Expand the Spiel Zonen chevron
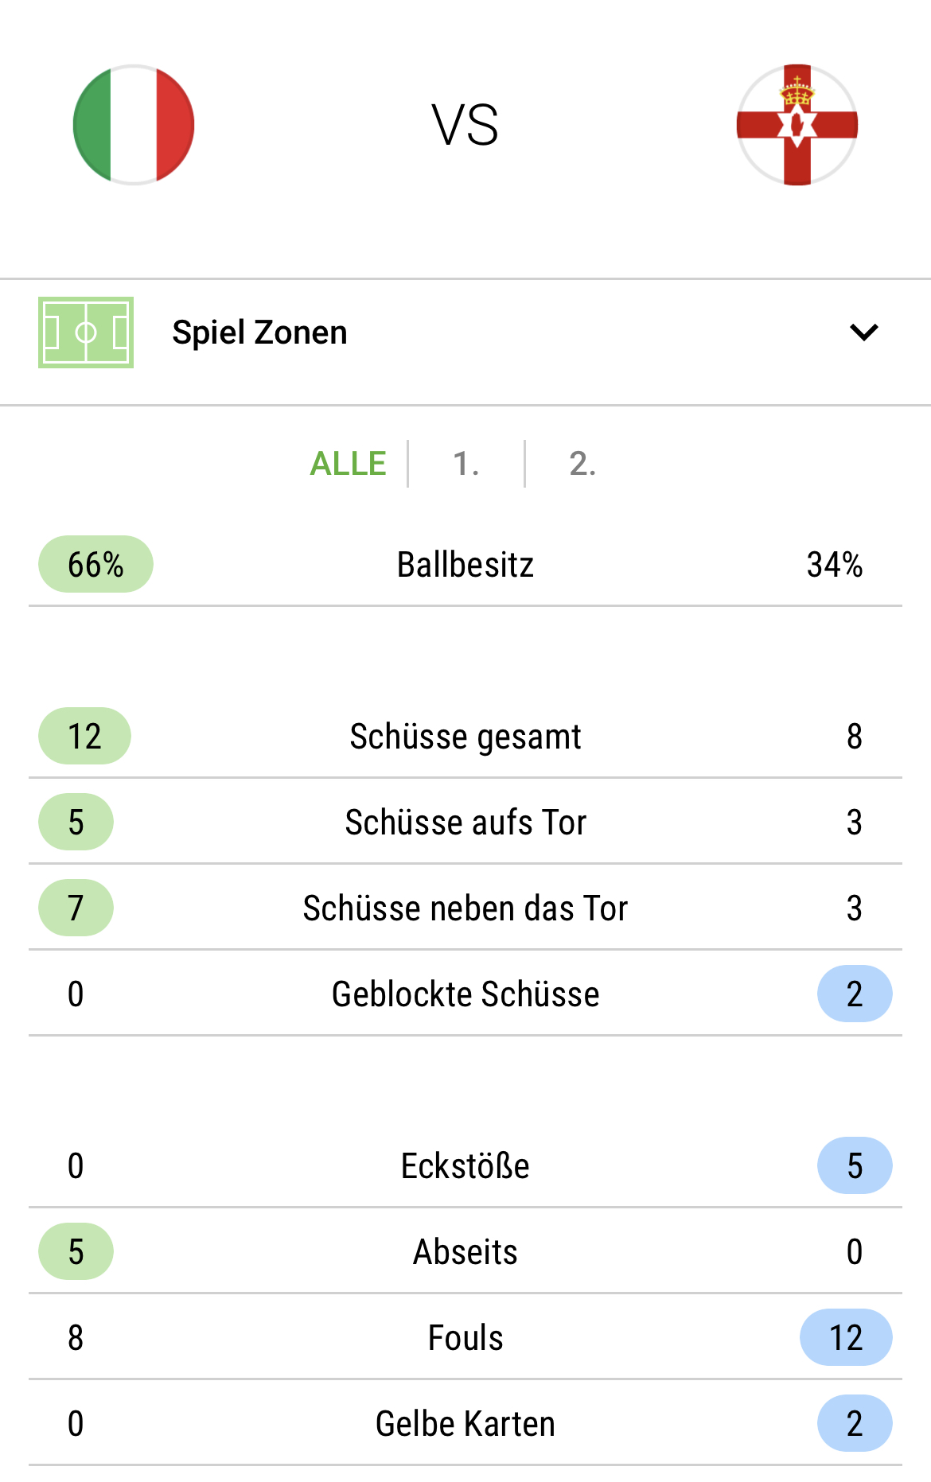This screenshot has width=931, height=1482. (864, 333)
